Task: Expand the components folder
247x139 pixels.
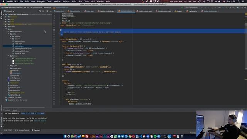Action: [8, 32]
